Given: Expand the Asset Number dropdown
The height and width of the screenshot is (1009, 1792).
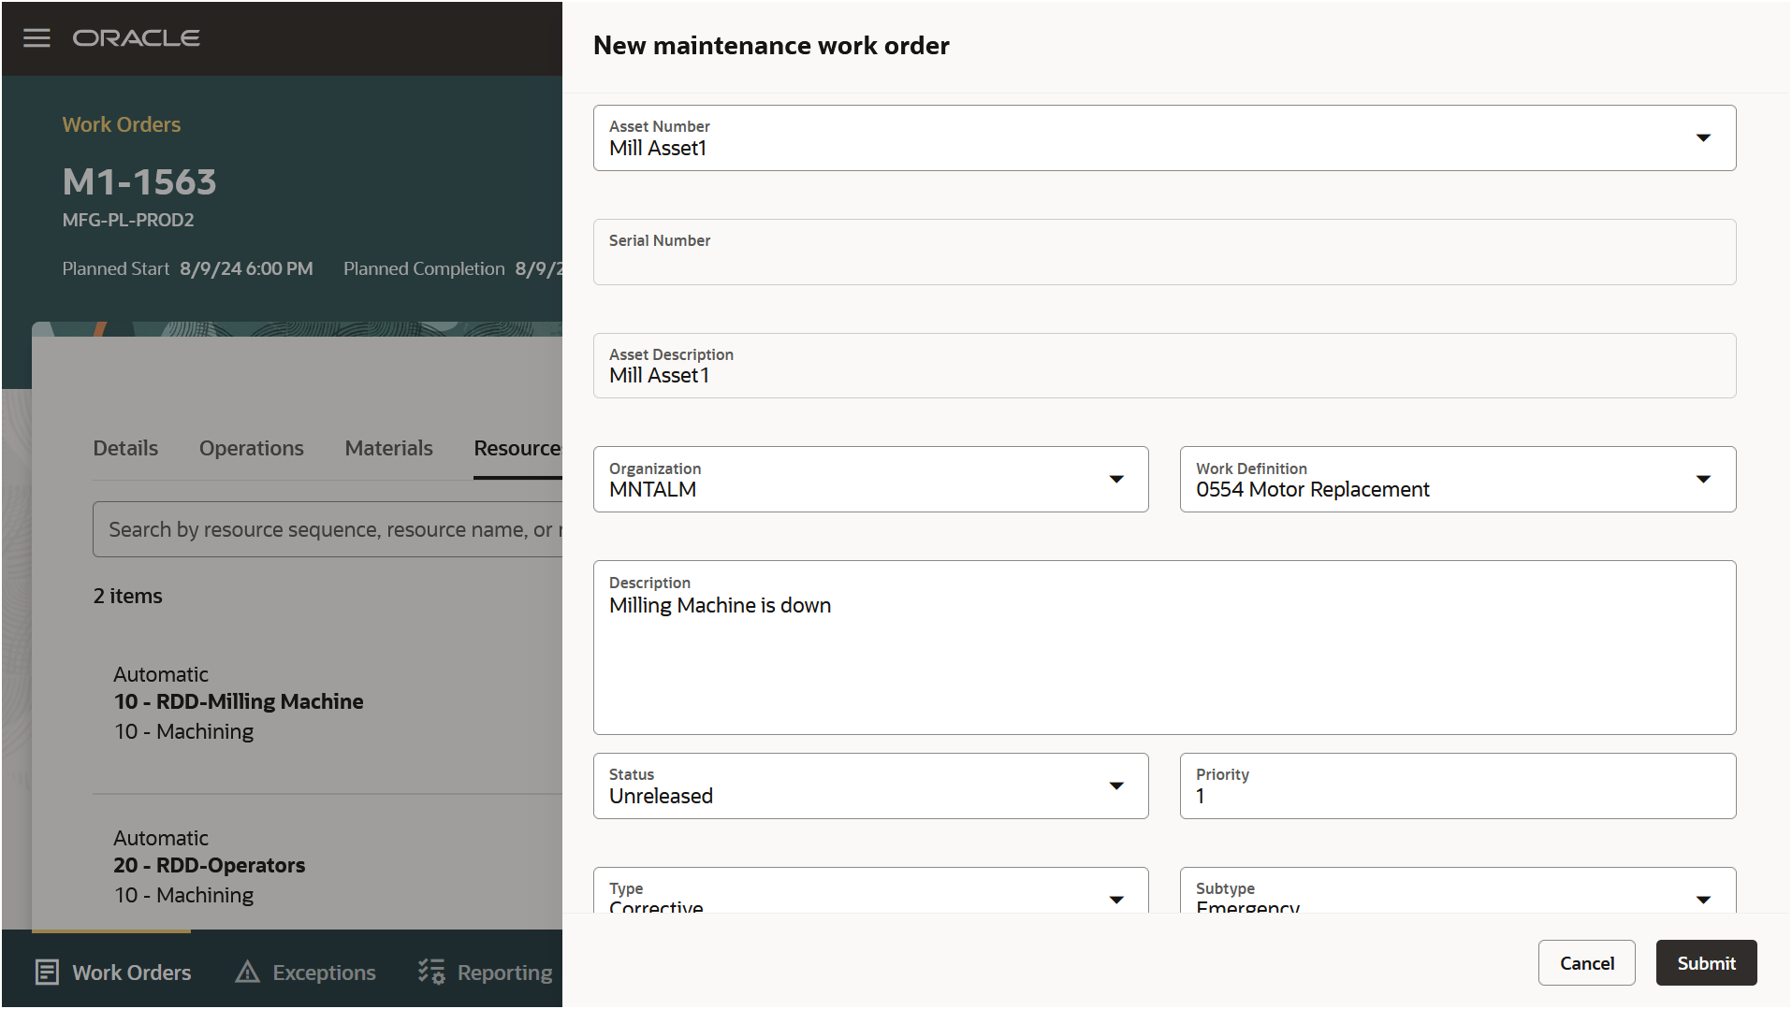Looking at the screenshot, I should click(1703, 138).
